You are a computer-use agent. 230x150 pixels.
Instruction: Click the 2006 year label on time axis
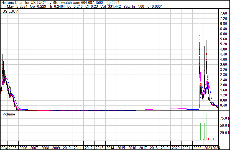coord(23,148)
